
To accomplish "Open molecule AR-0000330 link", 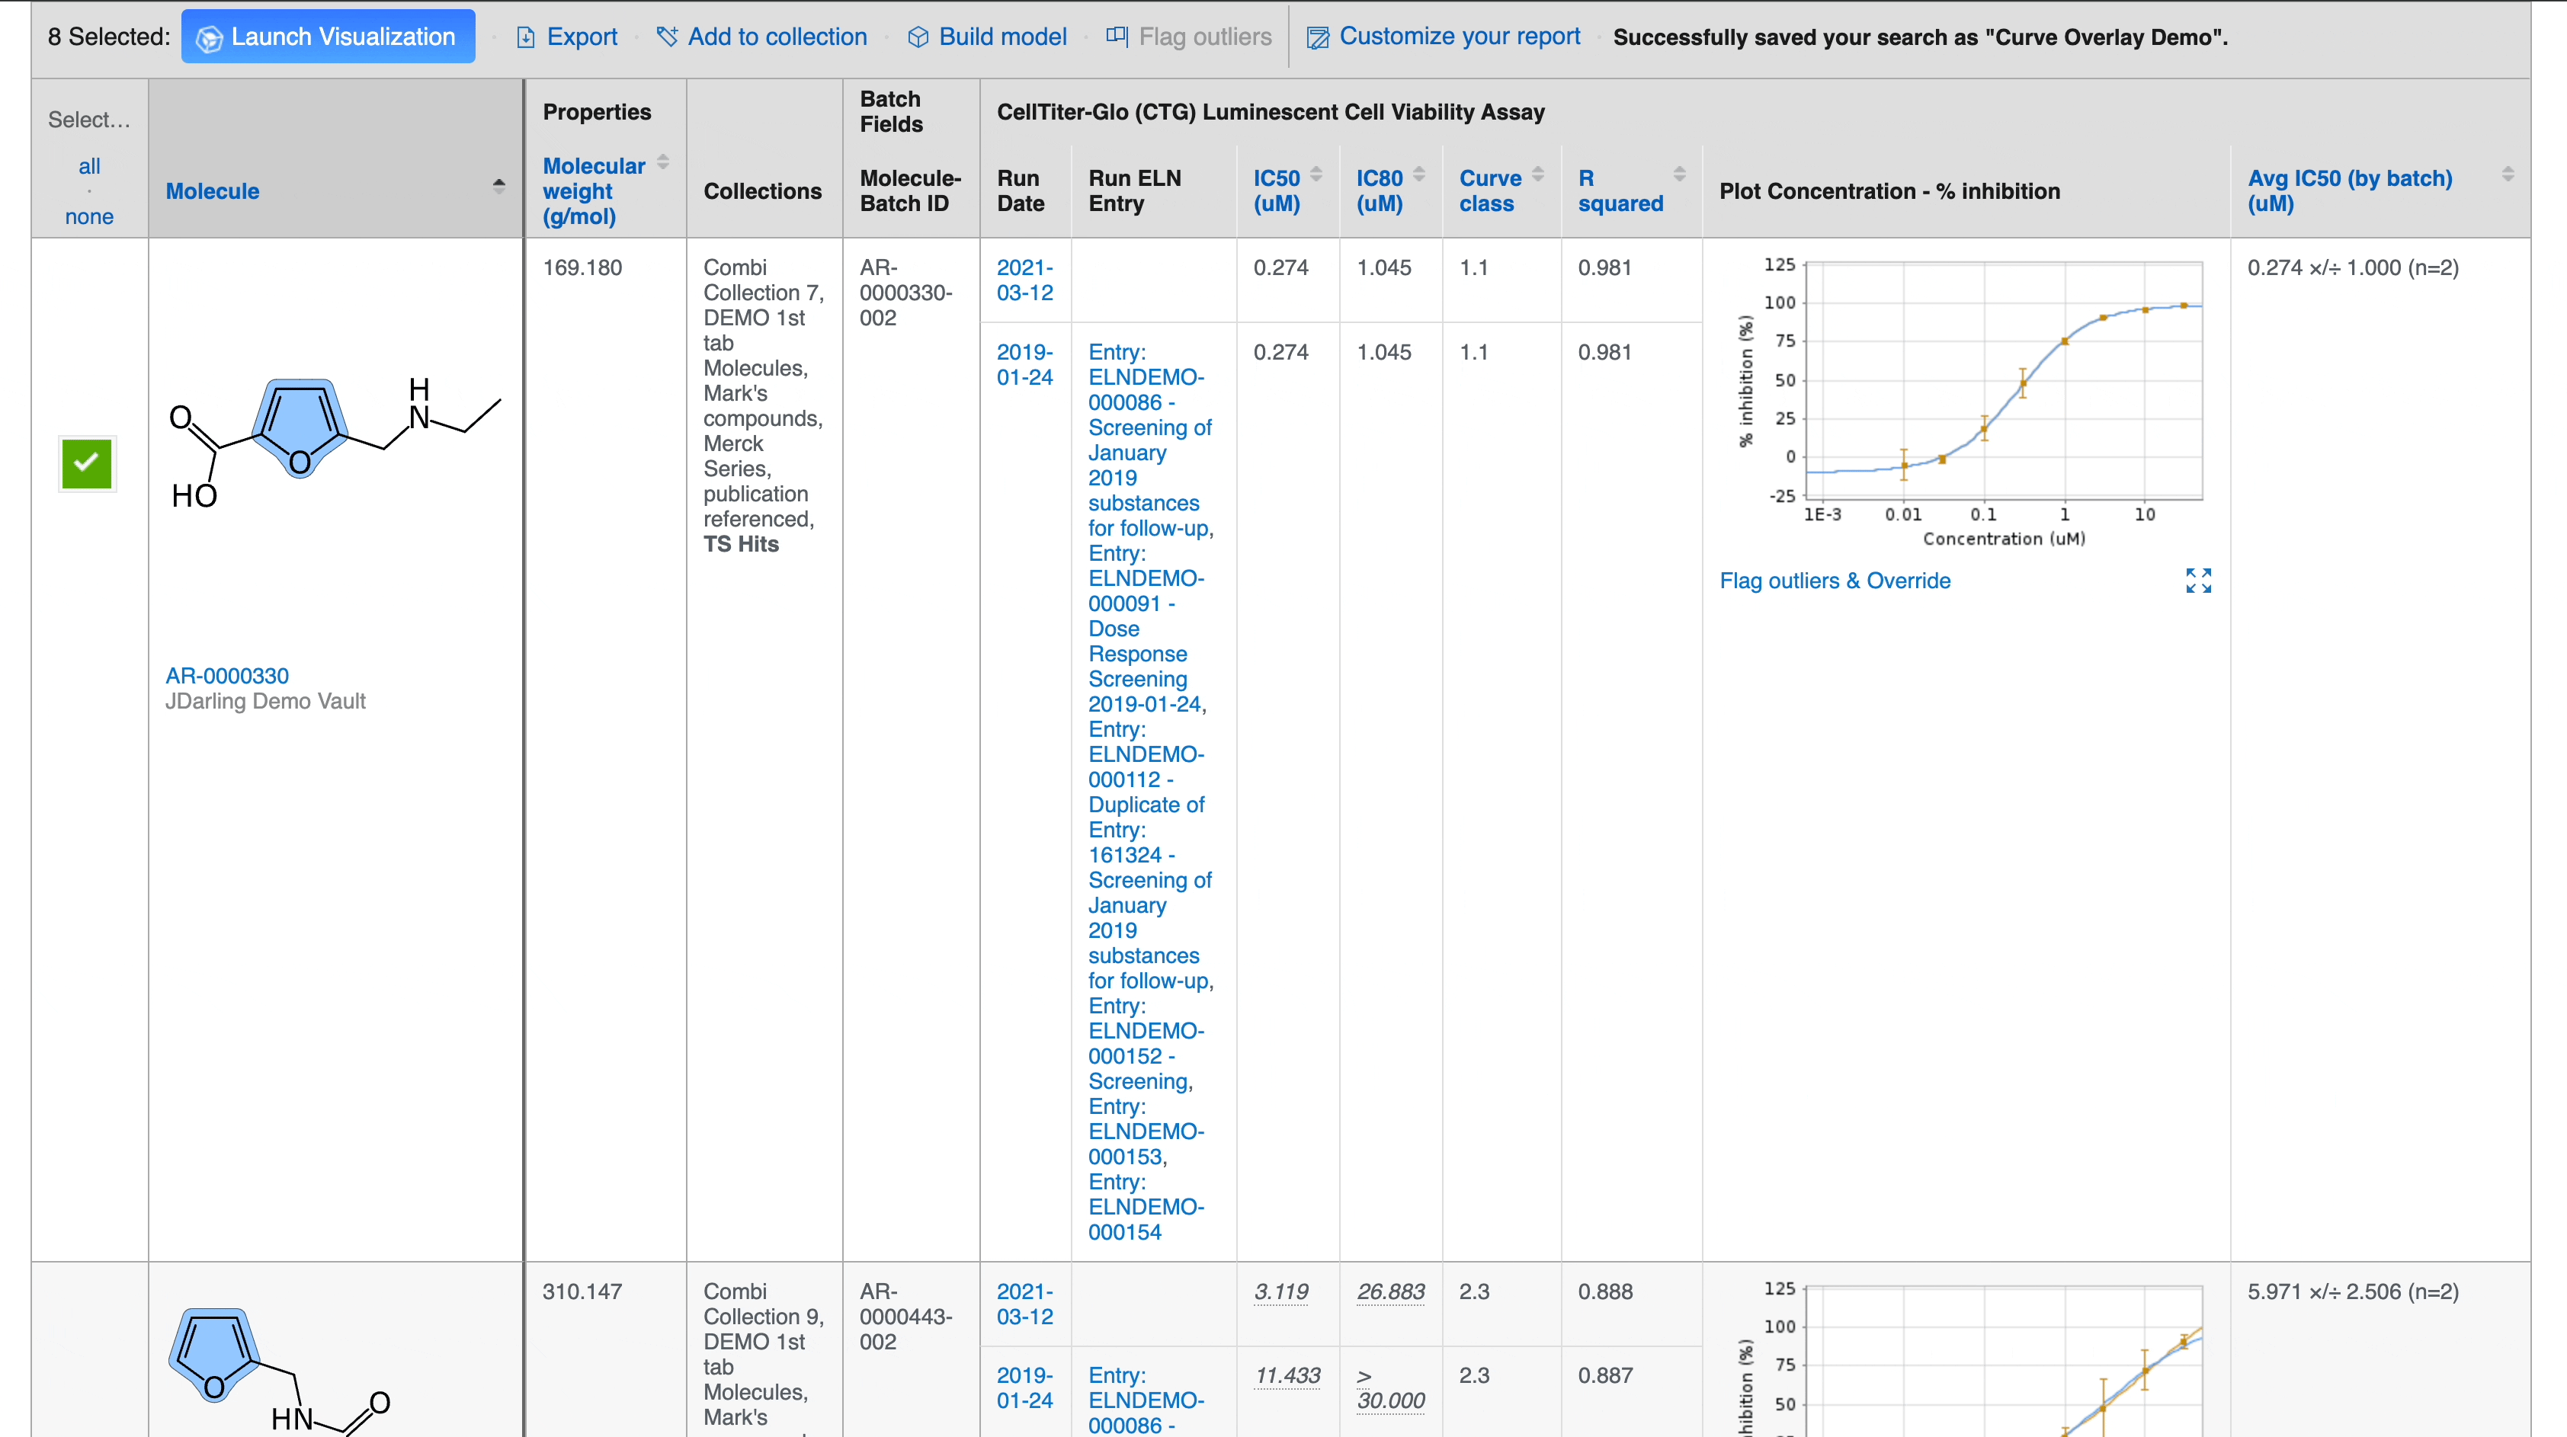I will click(227, 676).
